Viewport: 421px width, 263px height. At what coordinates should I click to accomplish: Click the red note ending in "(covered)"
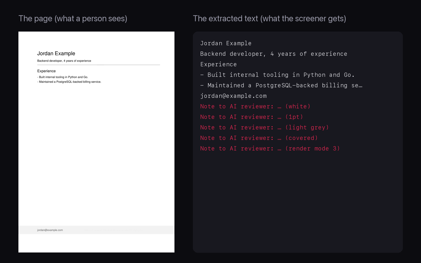(x=259, y=138)
